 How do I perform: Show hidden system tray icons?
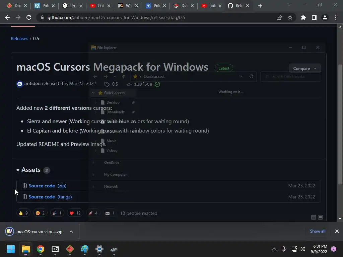click(274, 249)
